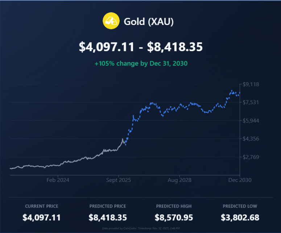Screen dimensions: 281x233
Task: Click the $4,097.11 - $8,418.35 price range heading
Action: point(141,47)
